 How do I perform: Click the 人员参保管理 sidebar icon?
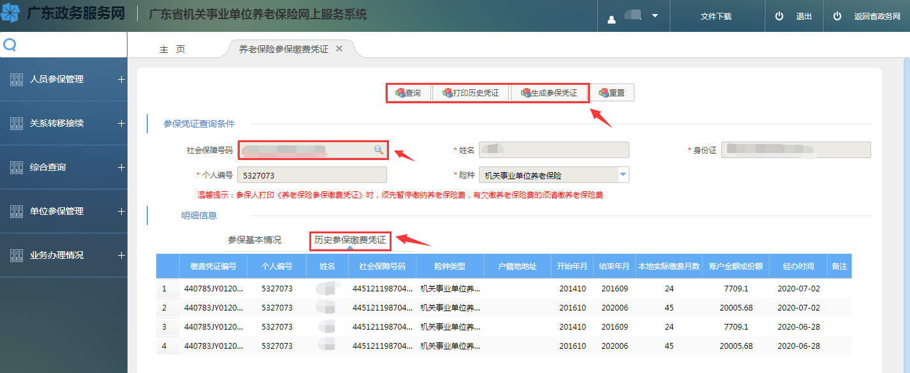[17, 80]
